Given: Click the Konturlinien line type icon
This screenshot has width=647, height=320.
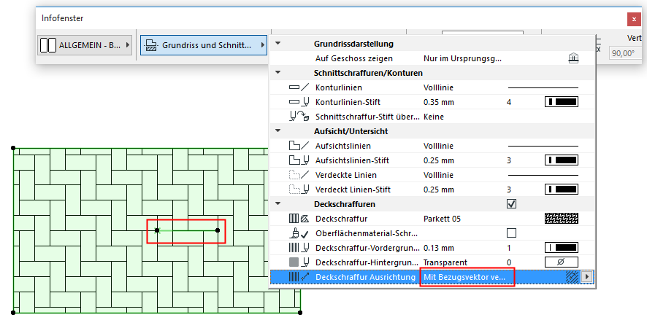Looking at the screenshot, I should (299, 87).
